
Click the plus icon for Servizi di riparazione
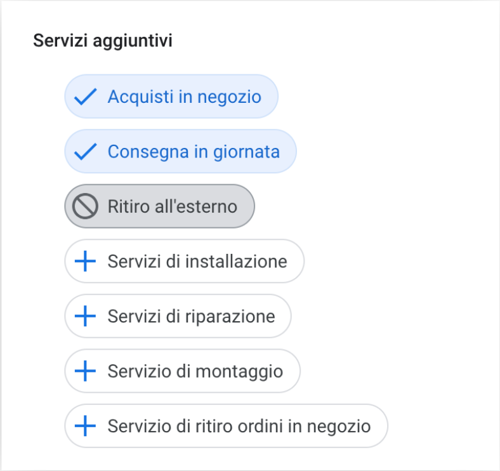coord(85,316)
